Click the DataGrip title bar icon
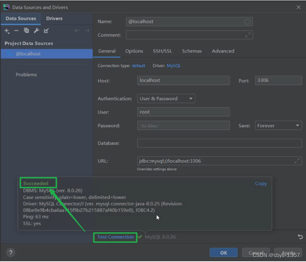The image size is (306, 262). (6, 7)
